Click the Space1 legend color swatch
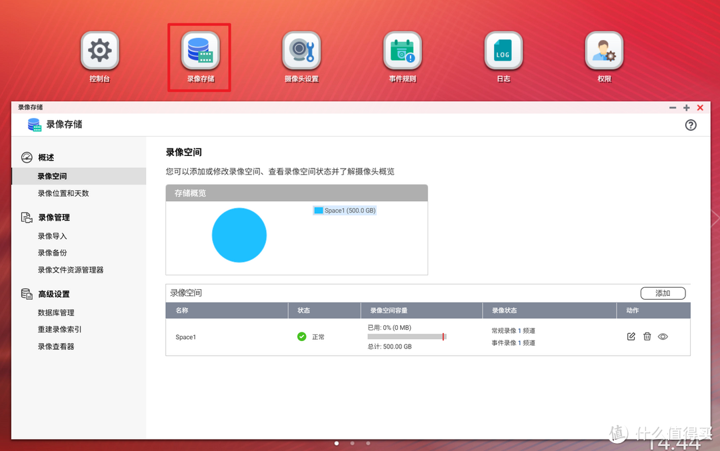Screen dimensions: 720x451 click(x=318, y=210)
